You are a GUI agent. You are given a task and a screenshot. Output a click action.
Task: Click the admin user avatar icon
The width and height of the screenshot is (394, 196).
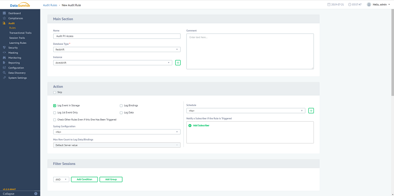(369, 4)
